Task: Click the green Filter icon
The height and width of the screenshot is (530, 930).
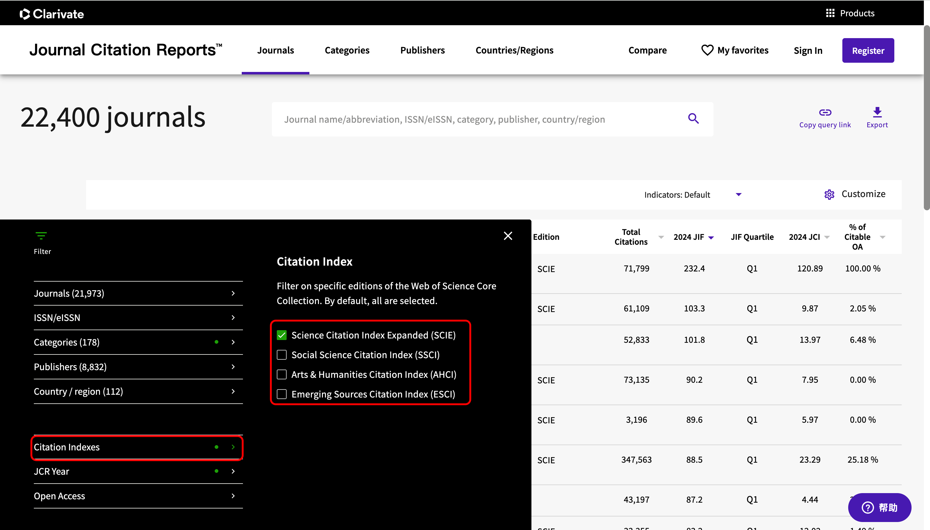Action: click(41, 236)
